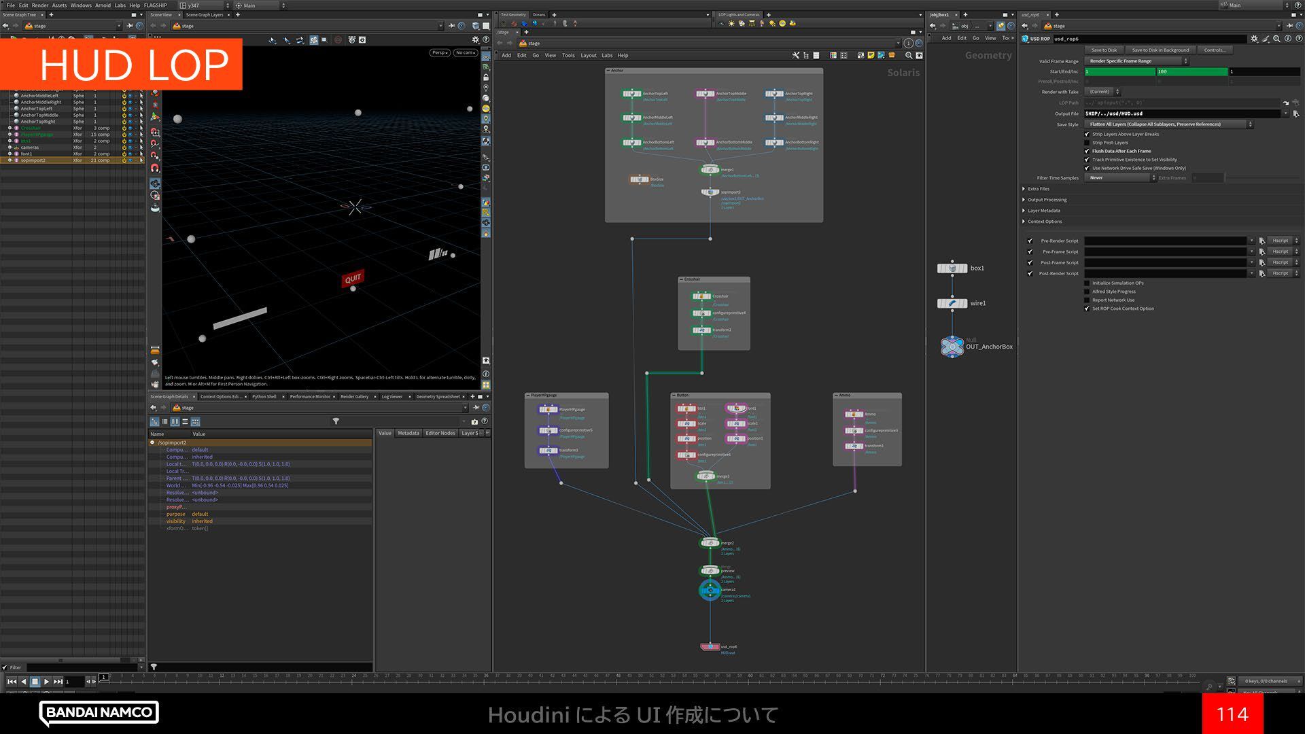Viewport: 1305px width, 734px height.
Task: Uncheck Flush Data After Each Frame
Action: [1087, 151]
